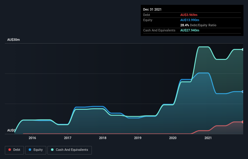Toggle the Equity series legend button
This screenshot has height=159, width=248.
tap(36, 150)
